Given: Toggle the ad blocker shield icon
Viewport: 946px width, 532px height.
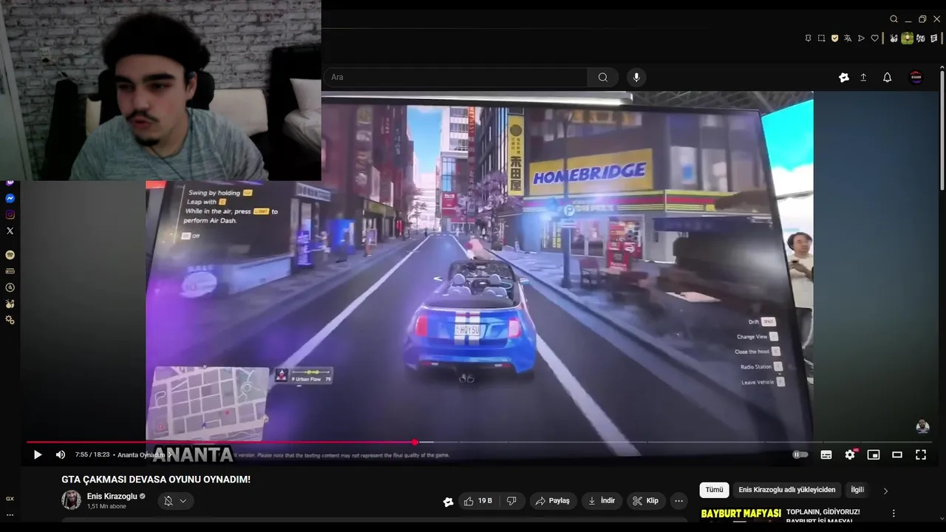Looking at the screenshot, I should (834, 38).
